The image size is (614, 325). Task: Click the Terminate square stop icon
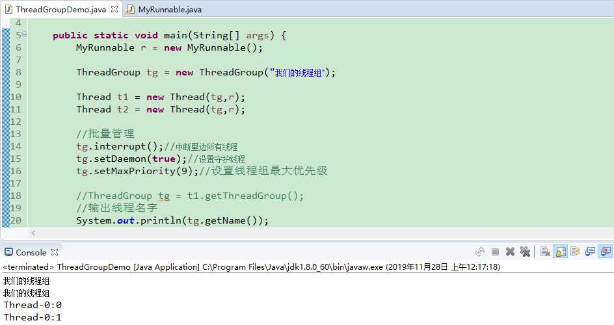click(x=495, y=252)
